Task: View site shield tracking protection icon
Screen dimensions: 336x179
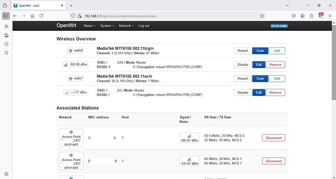Action: coord(73,16)
